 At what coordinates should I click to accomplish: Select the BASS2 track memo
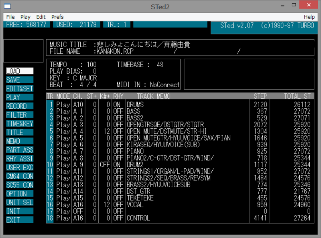[135, 118]
